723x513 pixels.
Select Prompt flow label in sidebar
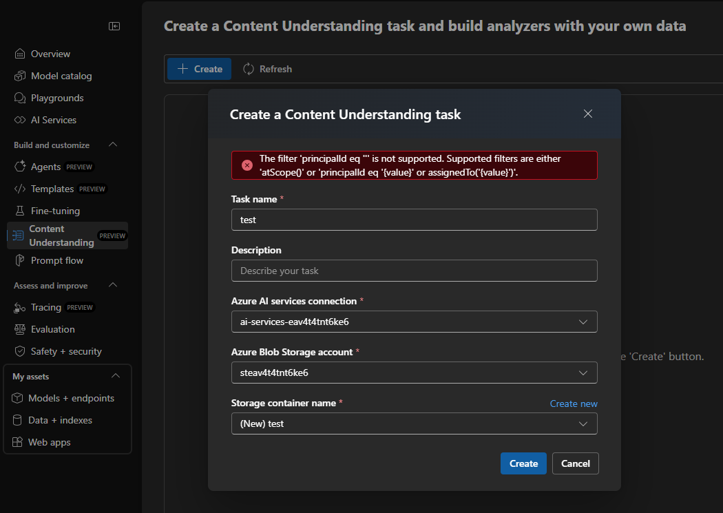(57, 260)
